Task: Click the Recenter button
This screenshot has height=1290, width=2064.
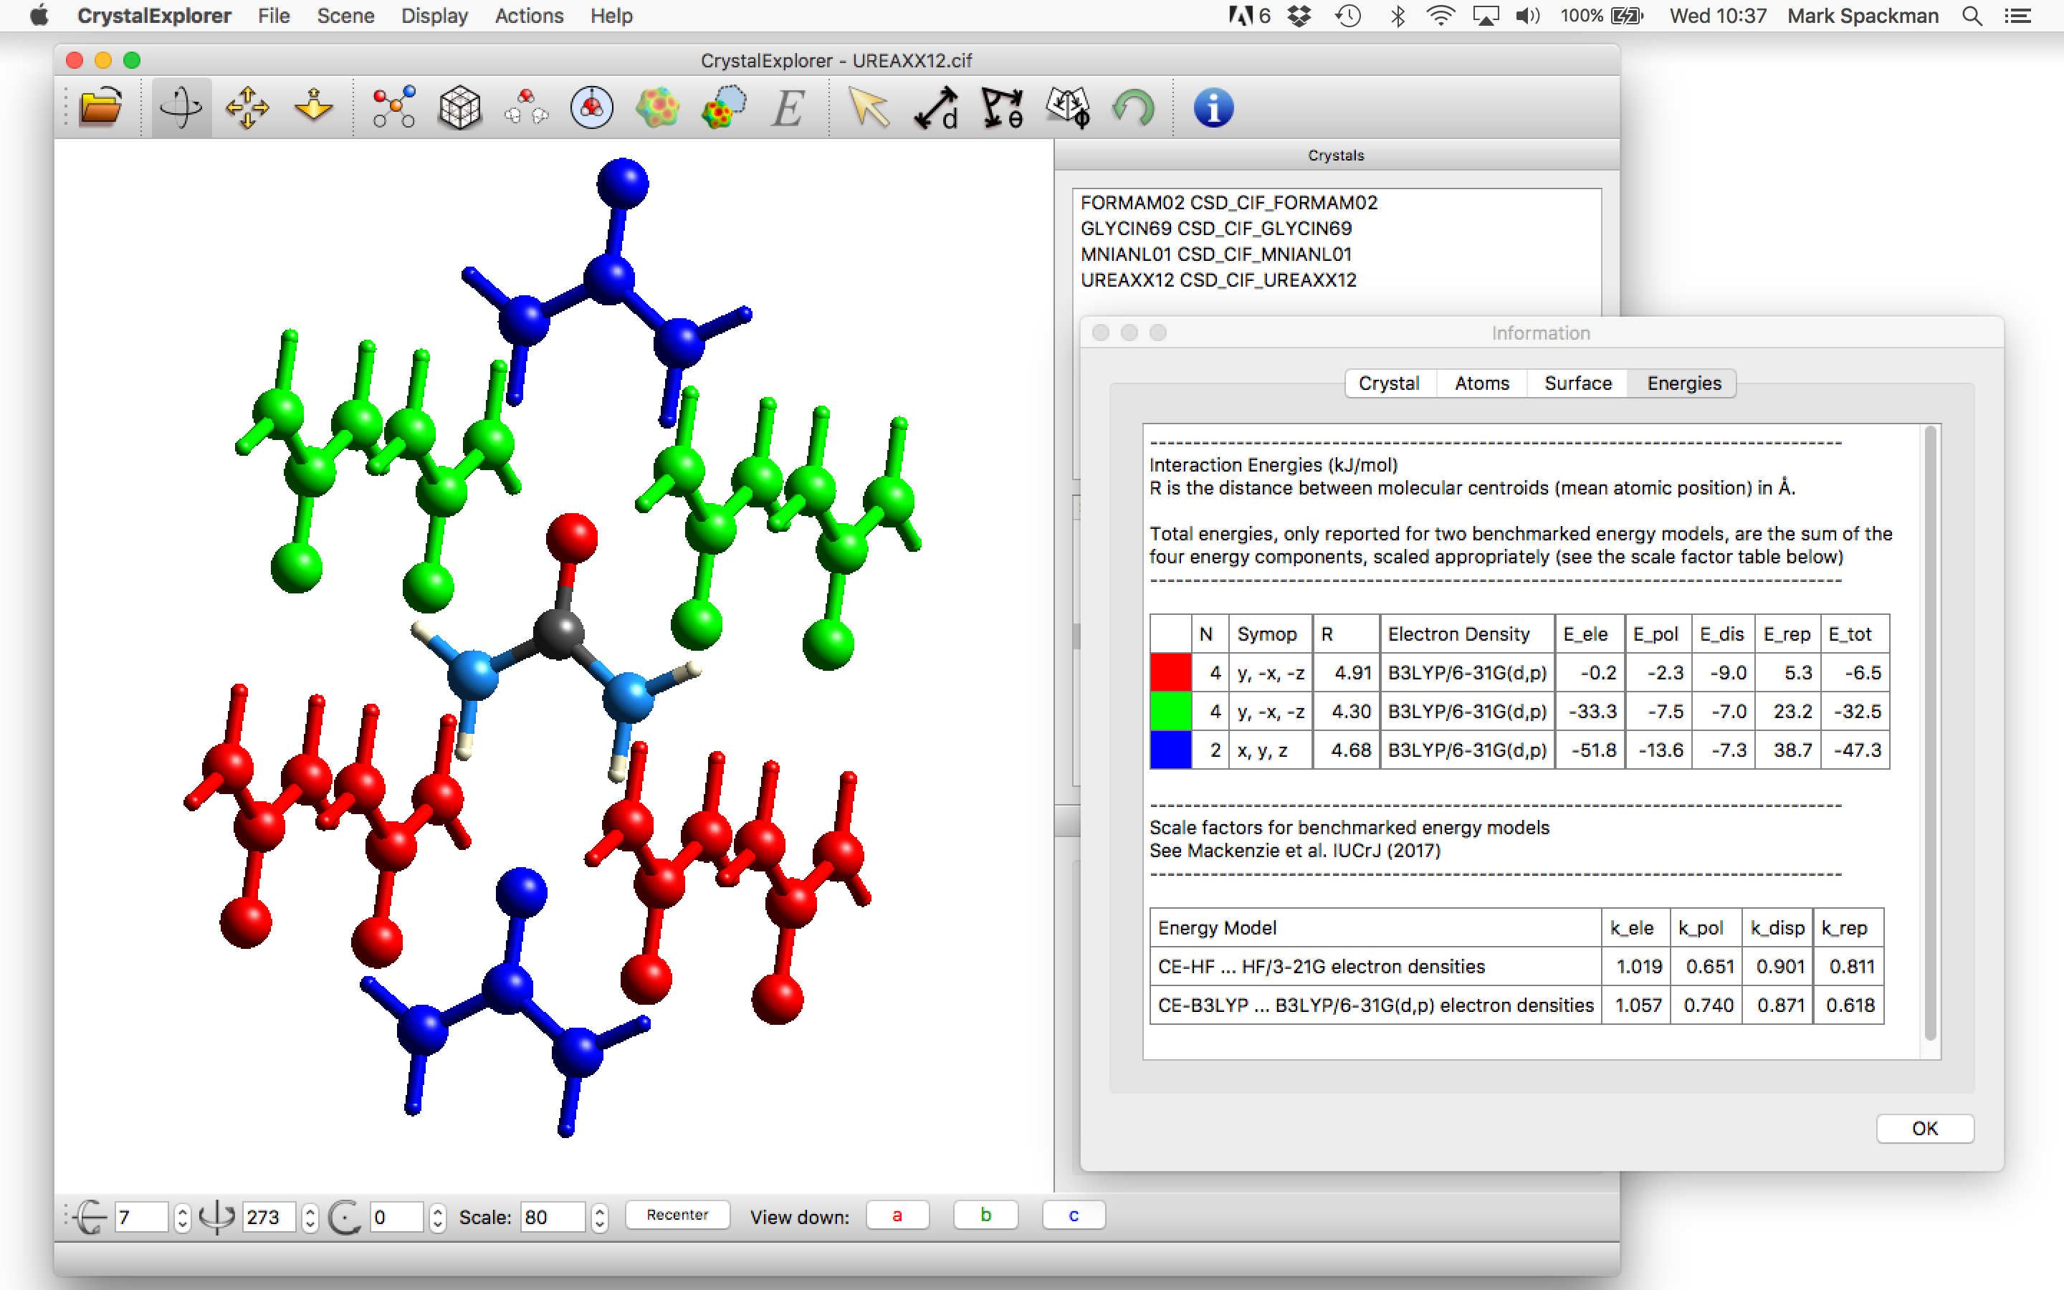Action: pyautogui.click(x=677, y=1215)
